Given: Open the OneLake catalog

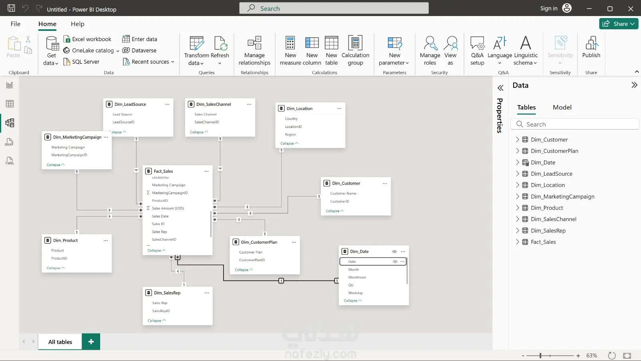Looking at the screenshot, I should point(91,51).
